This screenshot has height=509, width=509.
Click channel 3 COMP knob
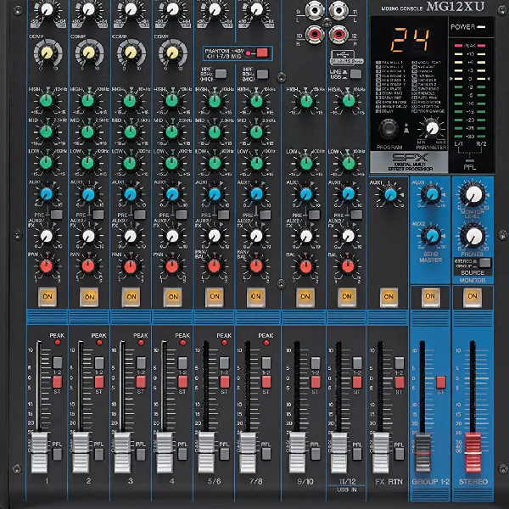point(131,53)
